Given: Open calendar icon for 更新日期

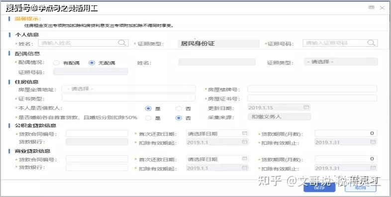Looking at the screenshot, I should click(306, 107).
